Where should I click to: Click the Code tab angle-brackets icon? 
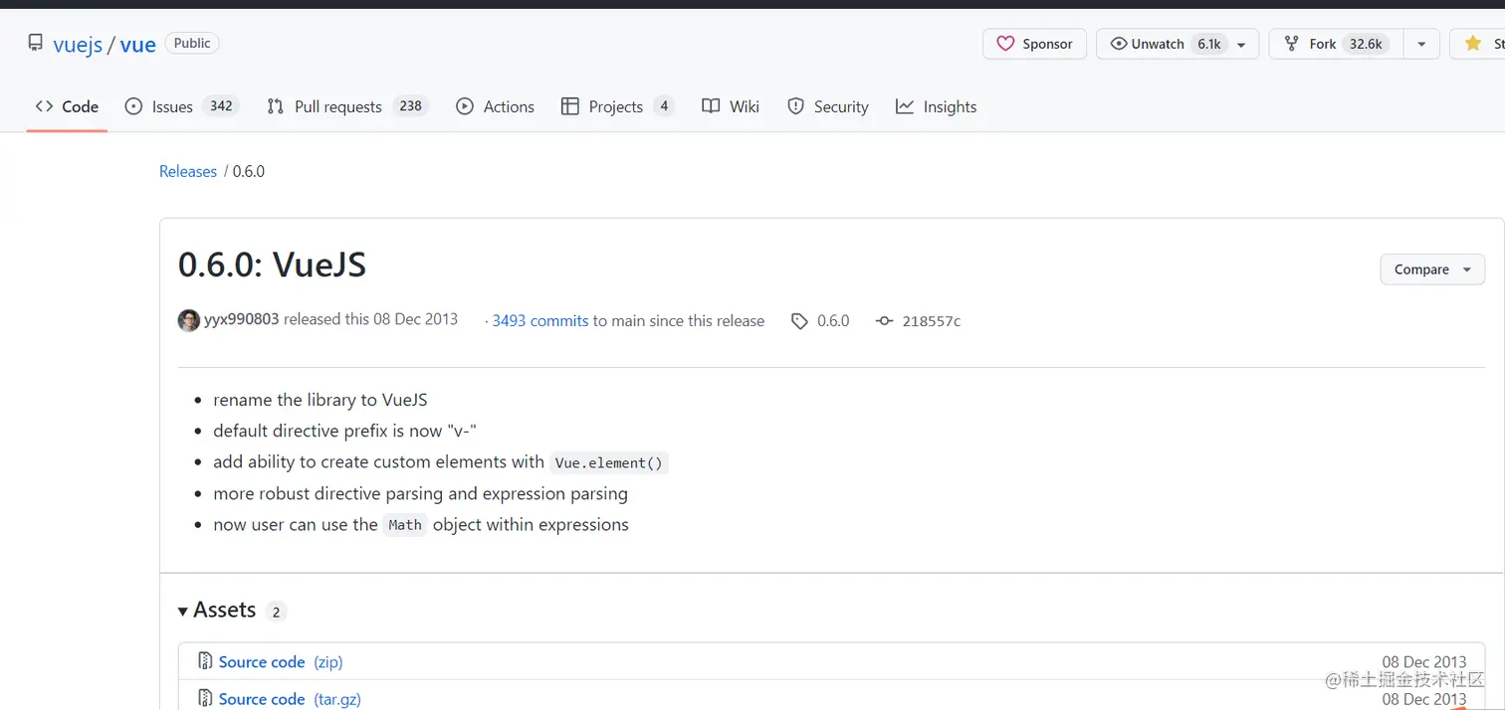(44, 106)
